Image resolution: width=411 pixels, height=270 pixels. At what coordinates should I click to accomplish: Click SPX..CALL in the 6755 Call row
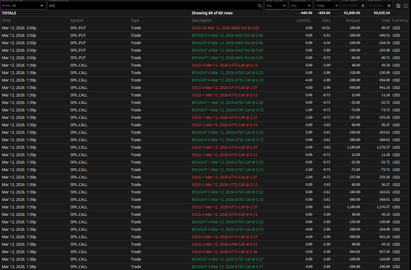(x=79, y=259)
